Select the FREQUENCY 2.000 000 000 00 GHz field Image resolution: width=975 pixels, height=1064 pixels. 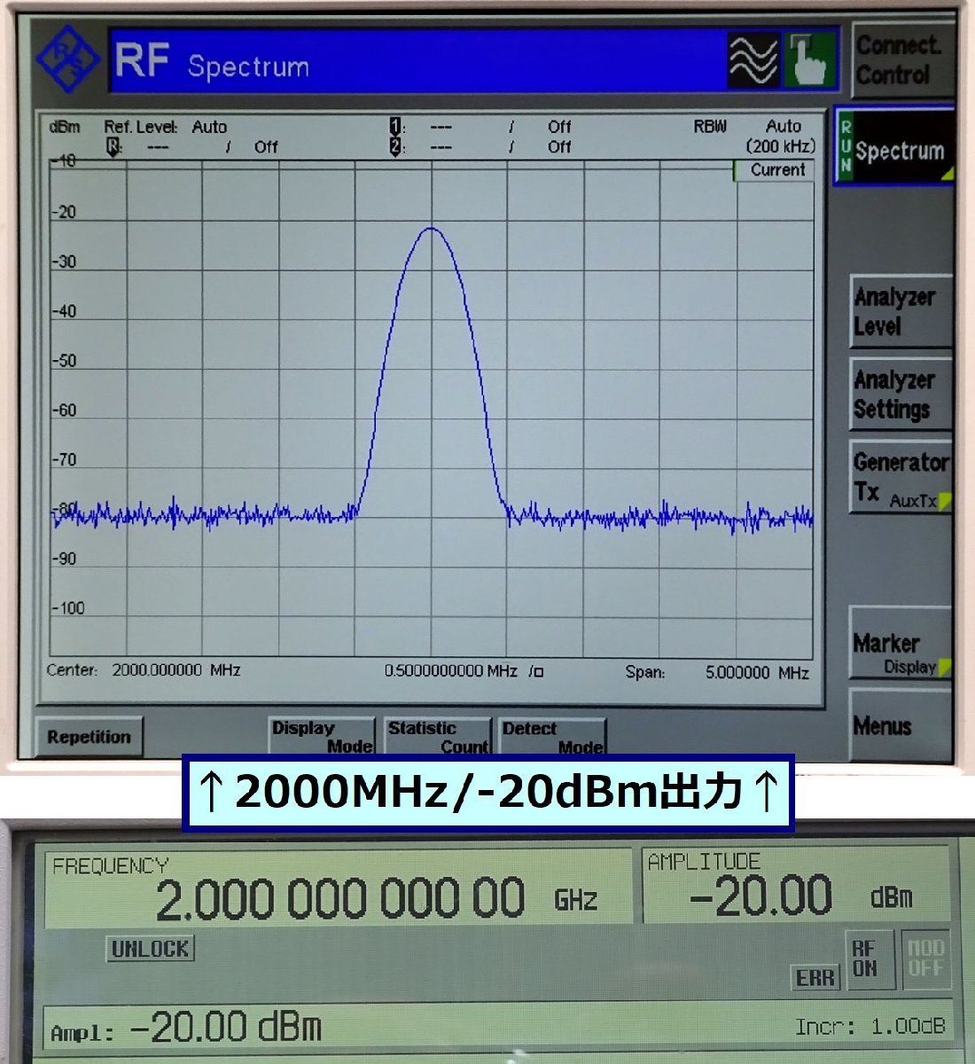(x=339, y=889)
